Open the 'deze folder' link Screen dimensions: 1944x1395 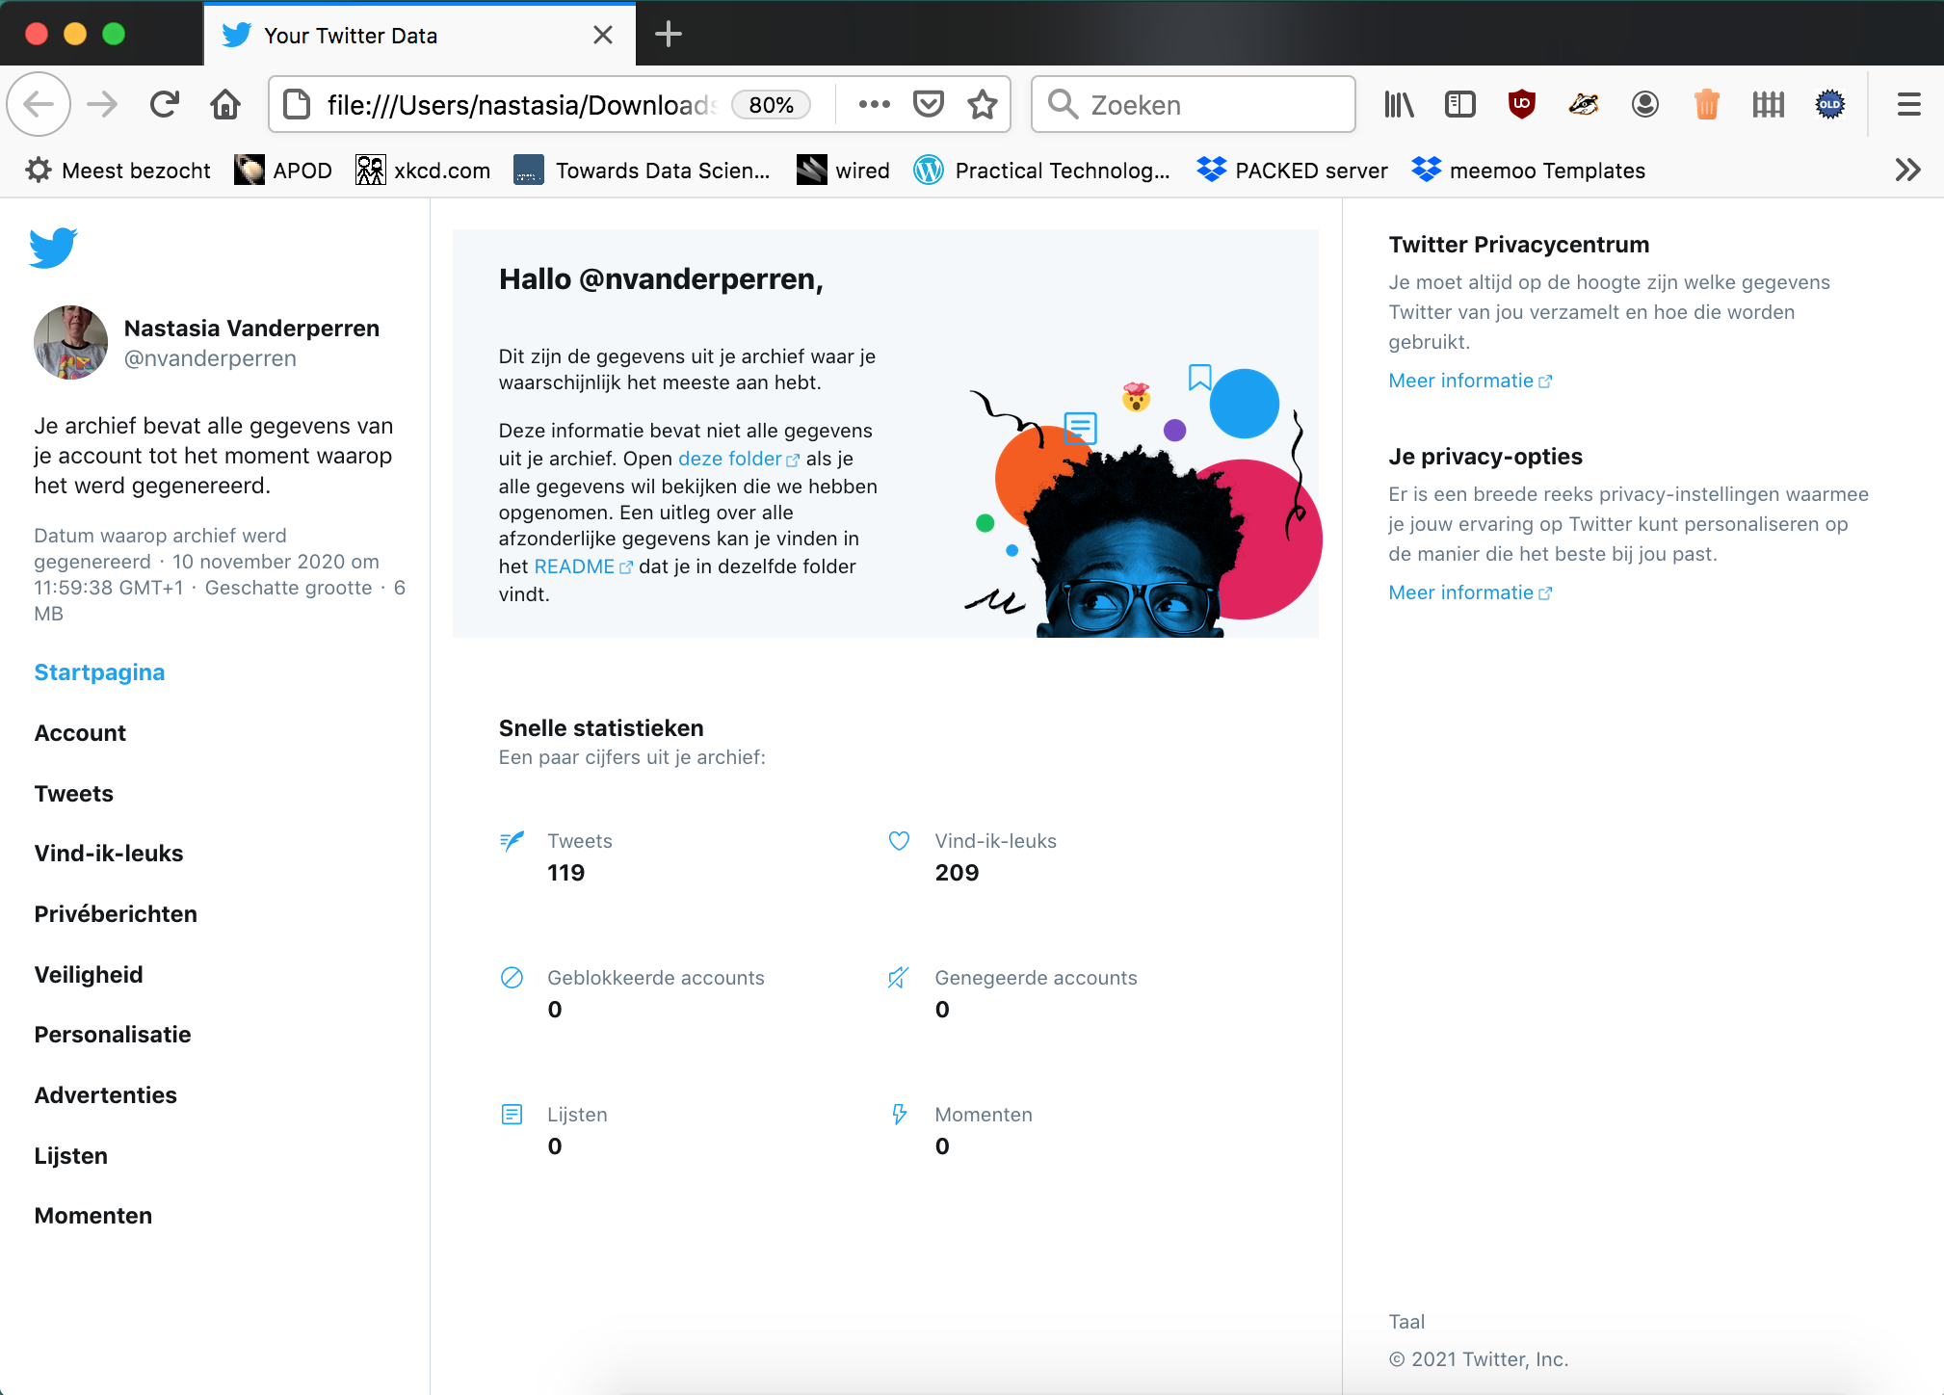(x=729, y=459)
